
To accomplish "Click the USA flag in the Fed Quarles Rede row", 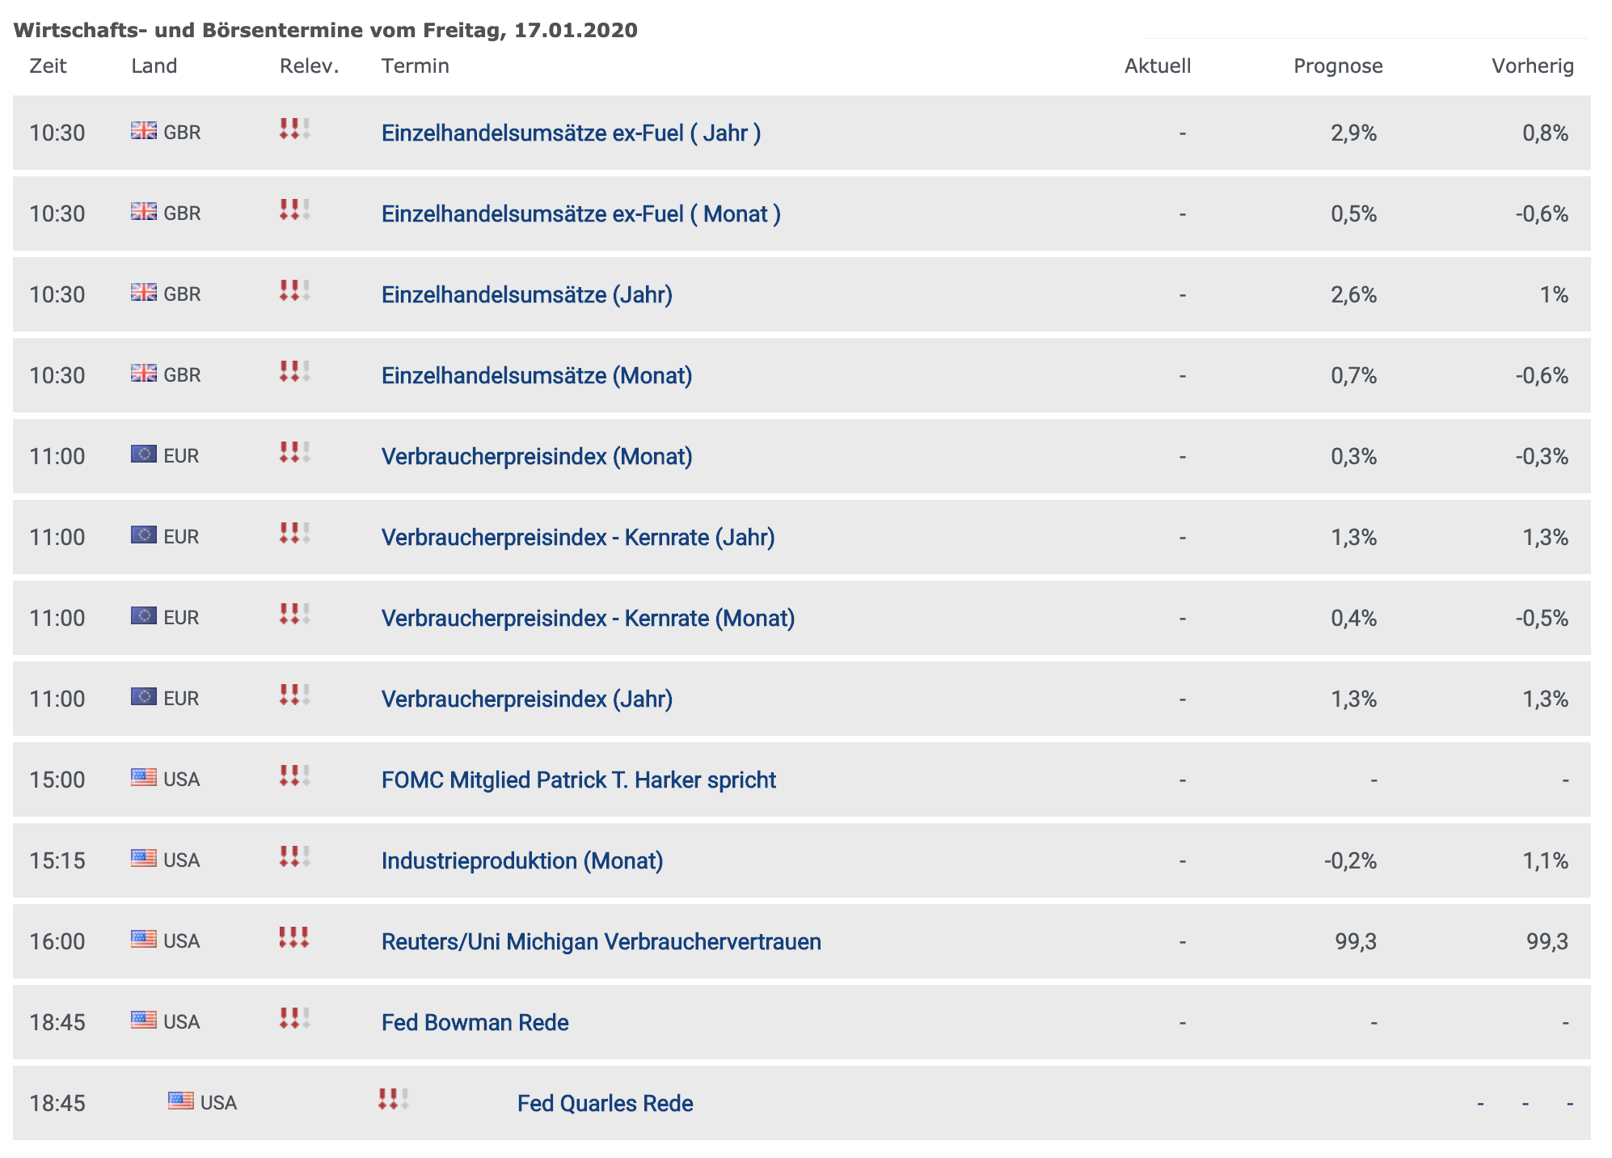I will click(x=181, y=1101).
